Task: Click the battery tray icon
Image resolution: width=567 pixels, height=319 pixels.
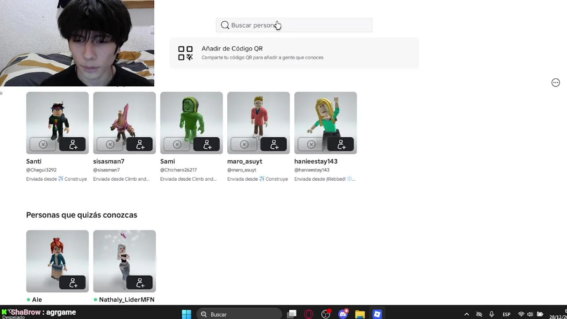Action: [540, 314]
